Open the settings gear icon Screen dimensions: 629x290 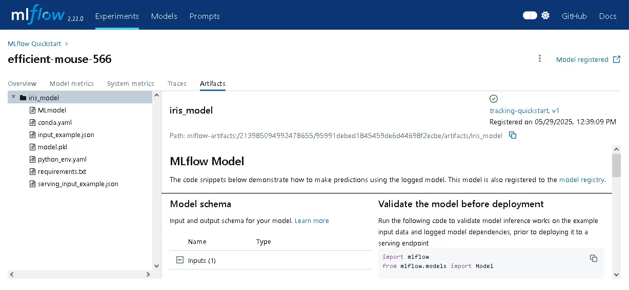point(545,16)
